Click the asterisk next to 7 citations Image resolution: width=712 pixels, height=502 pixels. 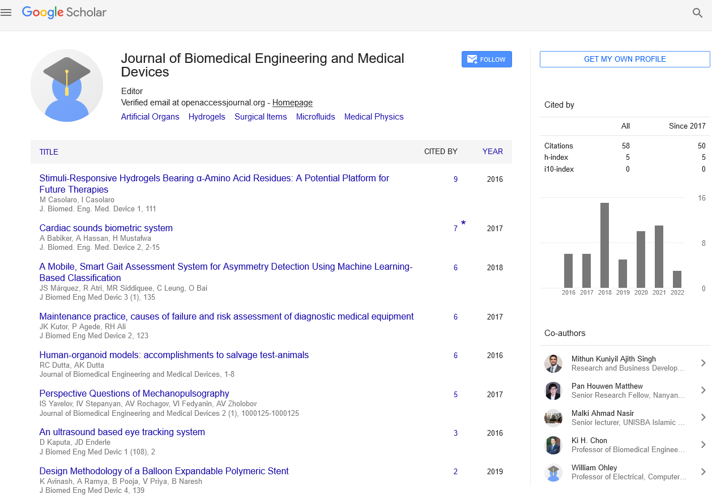(x=463, y=224)
